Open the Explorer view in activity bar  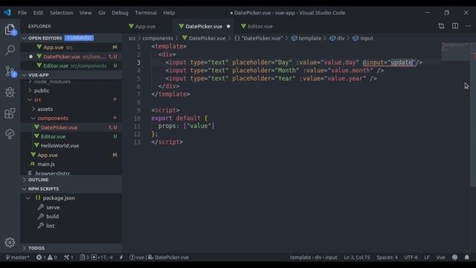[x=10, y=30]
